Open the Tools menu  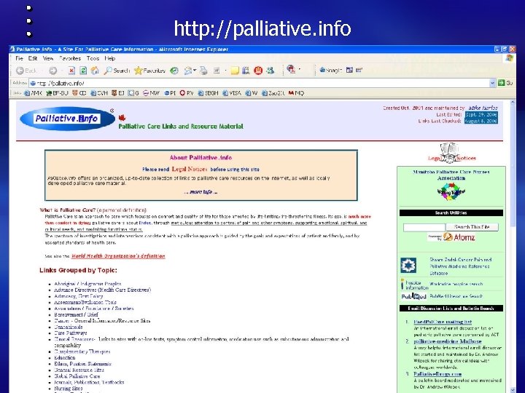pos(93,58)
